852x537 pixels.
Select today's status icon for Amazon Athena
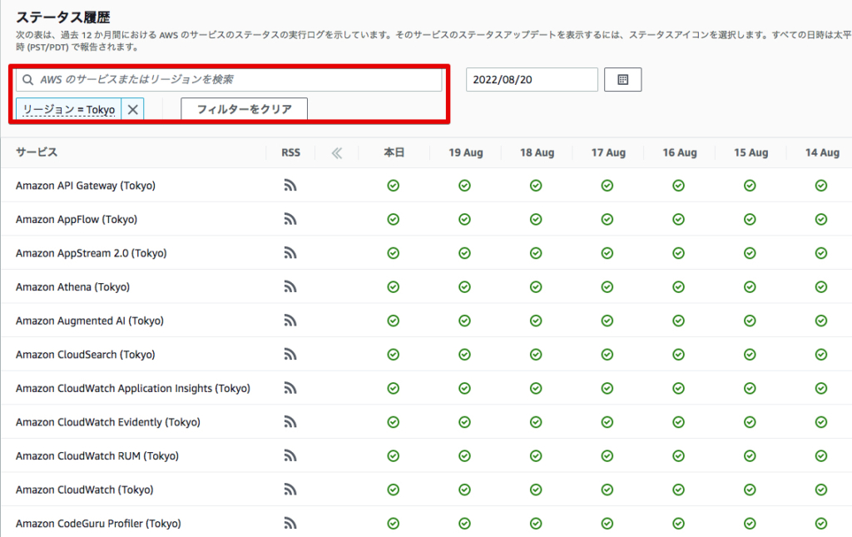tap(392, 286)
